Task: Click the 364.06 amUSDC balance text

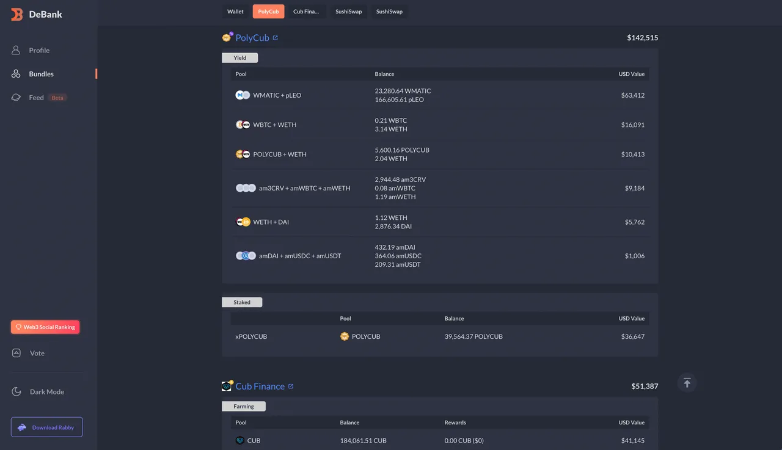Action: (398, 256)
